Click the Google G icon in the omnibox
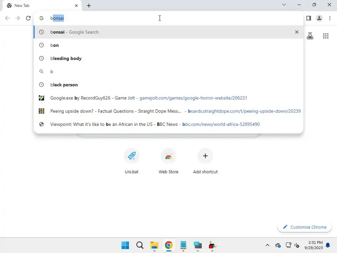Screen dimensions: 337x253 point(41,18)
